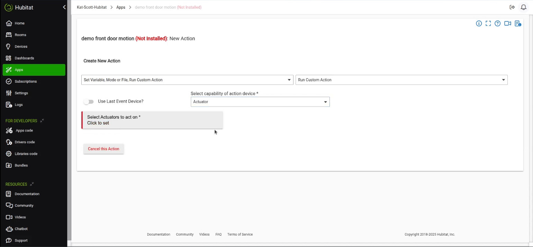Click the Videos camera icon in sidebar
Viewport: 533px width, 247px height.
click(9, 217)
